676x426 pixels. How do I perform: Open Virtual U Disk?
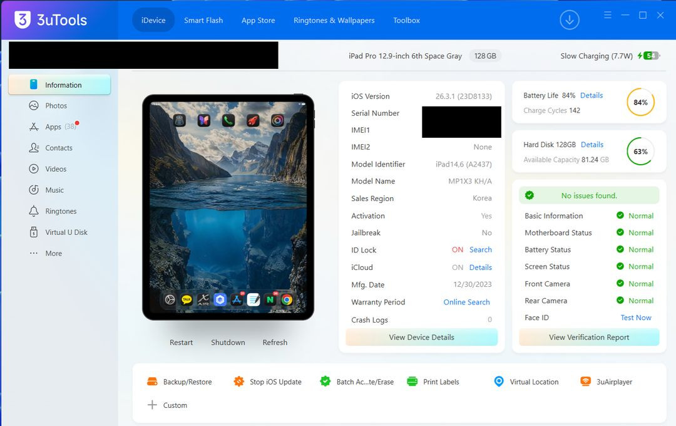point(66,232)
